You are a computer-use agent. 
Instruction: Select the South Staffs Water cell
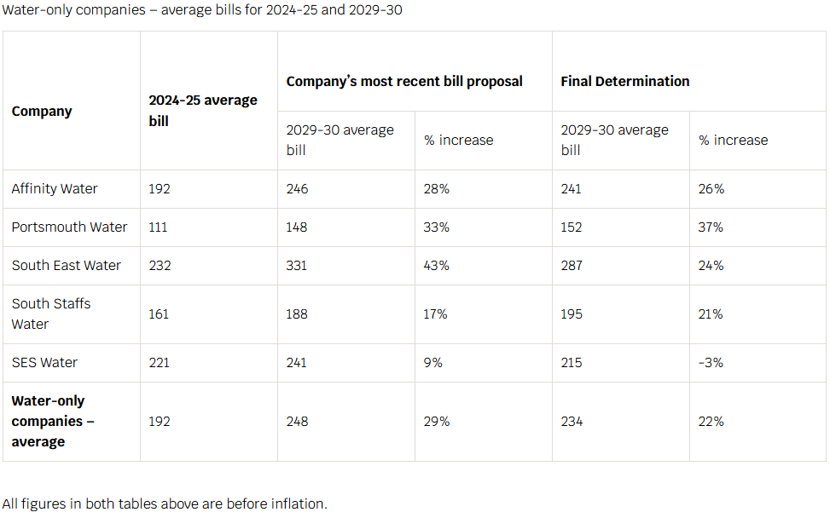click(x=51, y=314)
